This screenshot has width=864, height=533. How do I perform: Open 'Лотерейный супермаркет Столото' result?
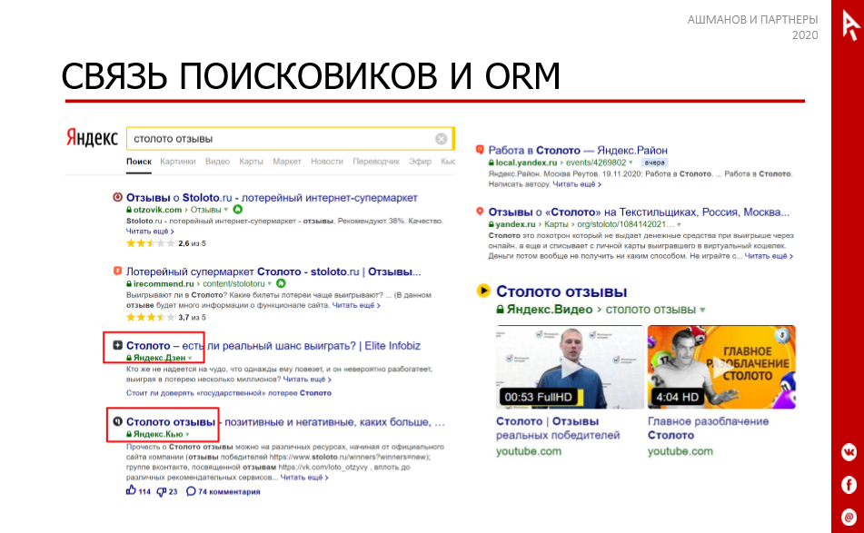pos(273,271)
